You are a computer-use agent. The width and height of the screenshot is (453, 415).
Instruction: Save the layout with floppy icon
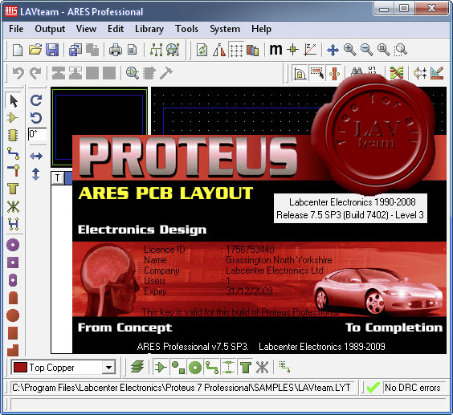point(52,50)
